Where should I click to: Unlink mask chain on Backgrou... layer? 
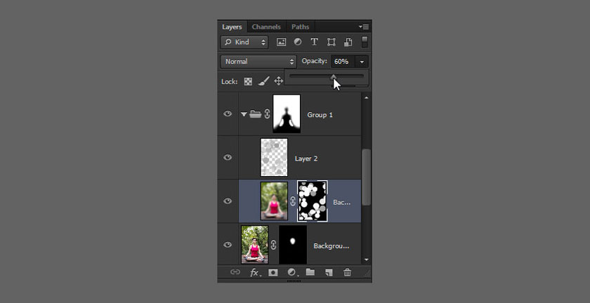click(x=273, y=245)
